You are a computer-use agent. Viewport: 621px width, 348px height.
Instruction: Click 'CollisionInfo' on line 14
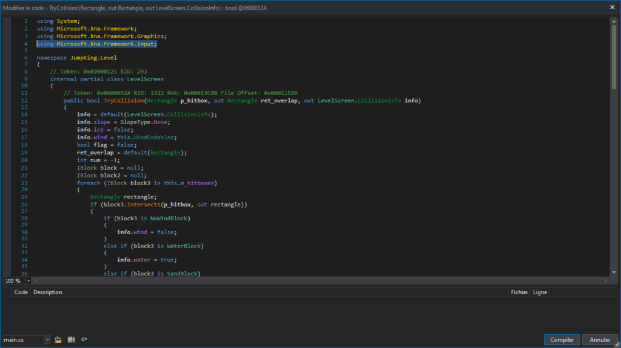pyautogui.click(x=189, y=114)
